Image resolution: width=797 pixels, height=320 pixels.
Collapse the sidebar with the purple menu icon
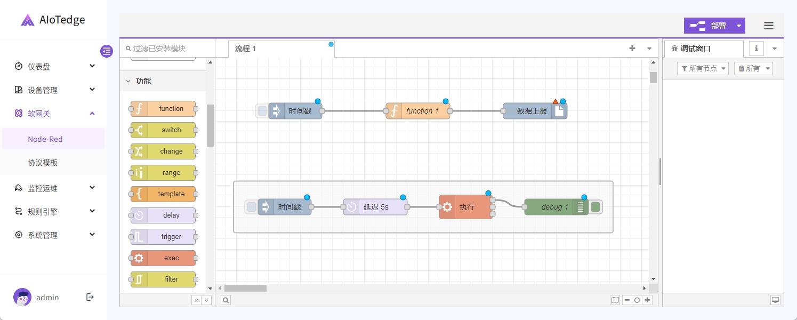pos(107,51)
